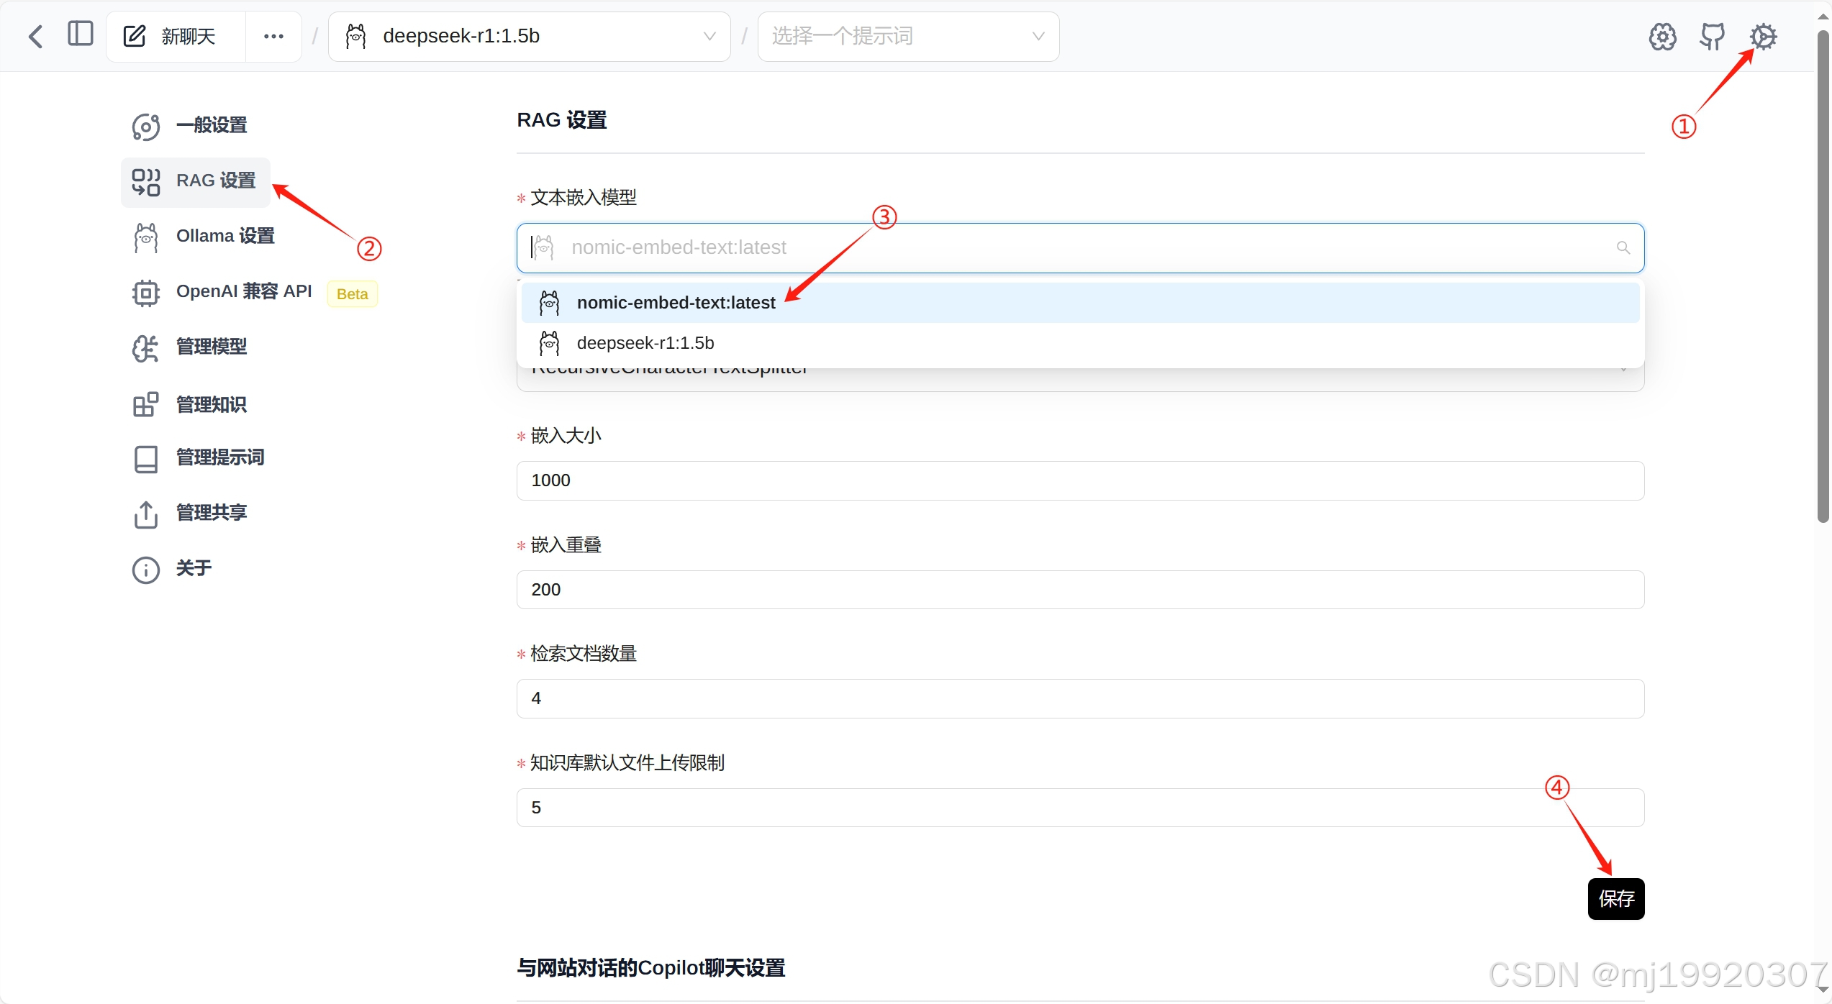The image size is (1832, 1004).
Task: Click the back arrow icon
Action: click(x=36, y=36)
